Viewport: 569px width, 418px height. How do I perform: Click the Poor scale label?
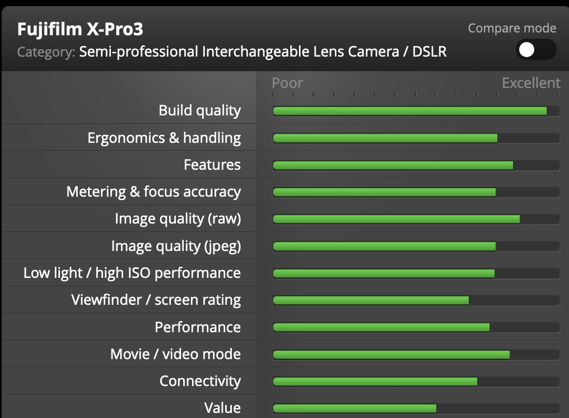click(287, 83)
